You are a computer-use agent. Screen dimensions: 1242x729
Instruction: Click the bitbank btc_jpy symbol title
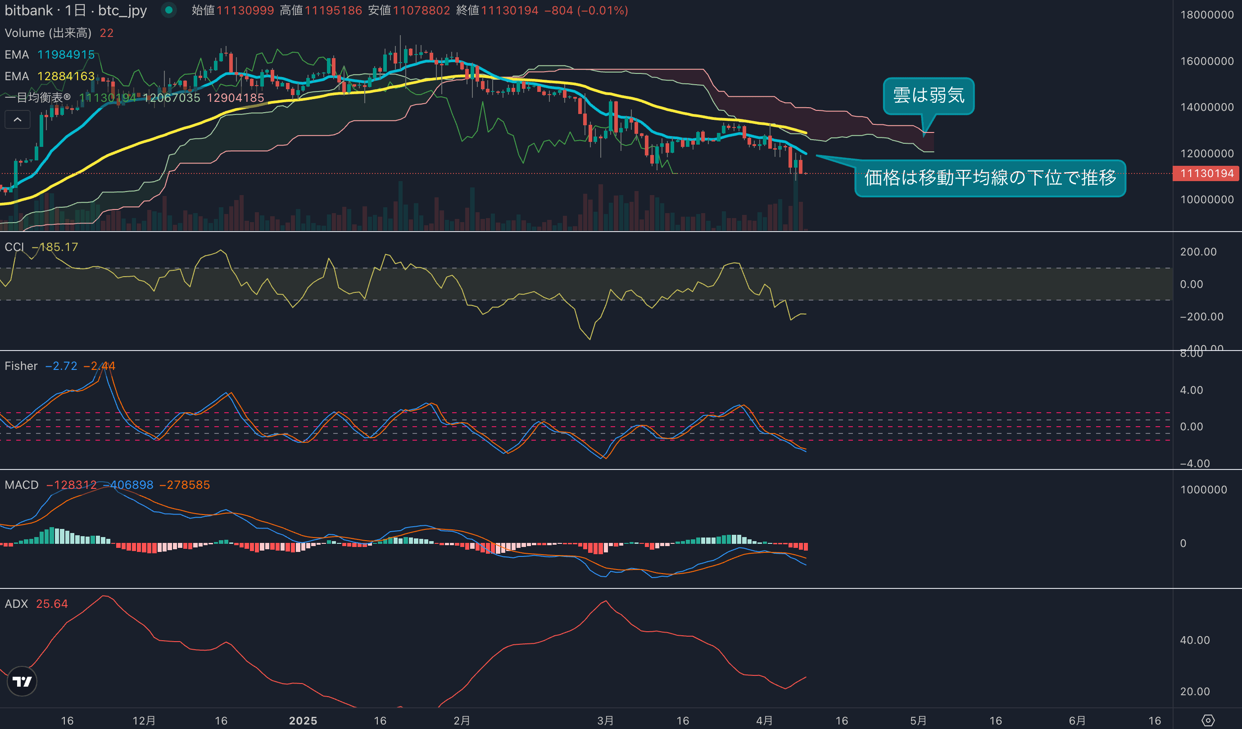(75, 10)
